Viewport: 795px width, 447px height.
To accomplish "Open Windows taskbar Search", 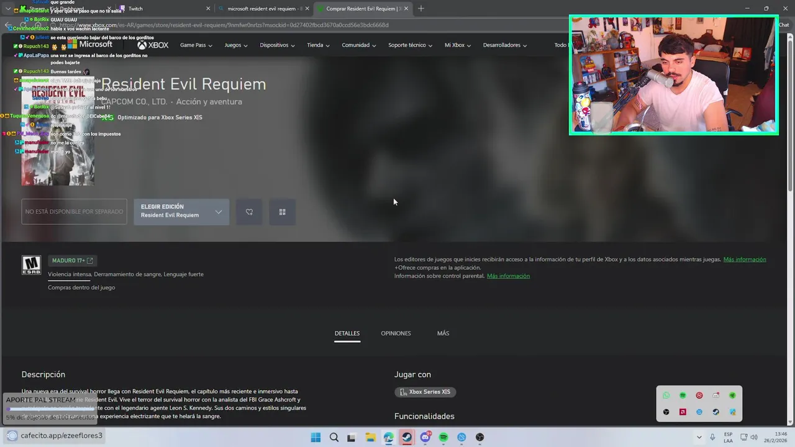I will pyautogui.click(x=334, y=437).
